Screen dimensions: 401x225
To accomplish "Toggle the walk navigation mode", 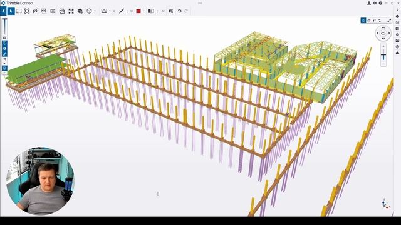I will (x=375, y=21).
